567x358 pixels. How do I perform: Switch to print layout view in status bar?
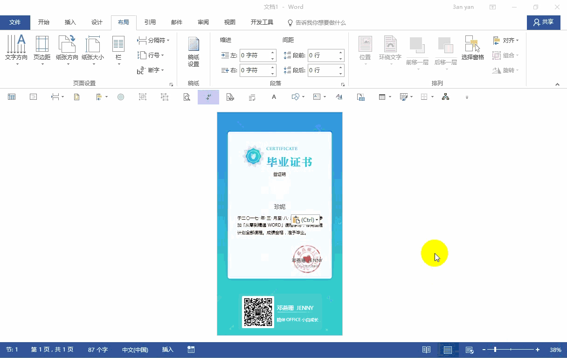pos(448,350)
